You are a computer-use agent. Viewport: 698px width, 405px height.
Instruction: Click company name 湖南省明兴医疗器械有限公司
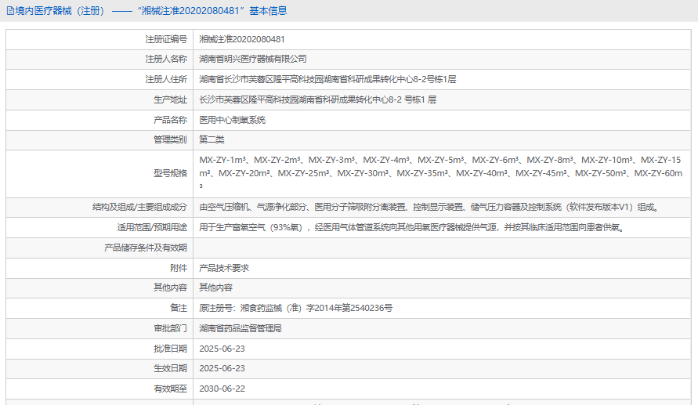(253, 59)
